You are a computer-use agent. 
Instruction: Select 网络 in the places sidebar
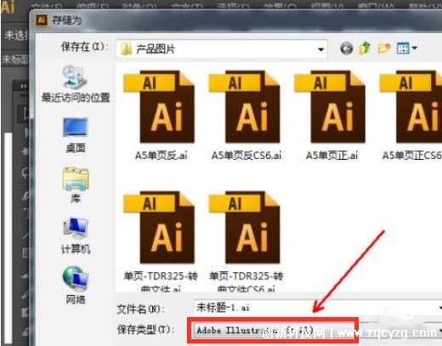76,285
